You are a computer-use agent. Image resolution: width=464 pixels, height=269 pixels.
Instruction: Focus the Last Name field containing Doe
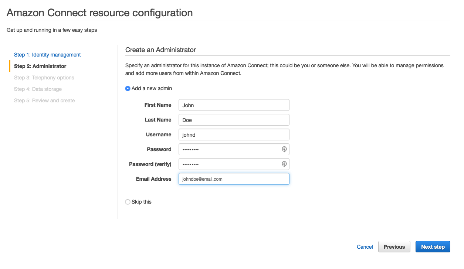(234, 120)
